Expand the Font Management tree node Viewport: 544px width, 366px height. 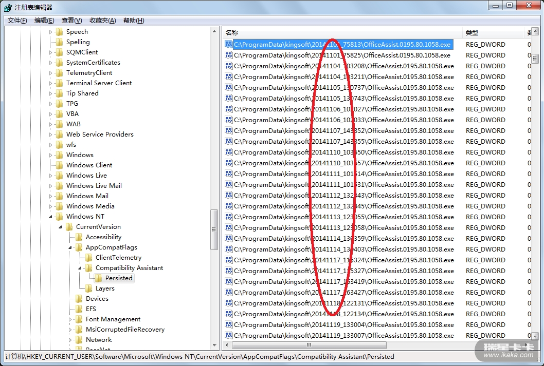pyautogui.click(x=70, y=319)
